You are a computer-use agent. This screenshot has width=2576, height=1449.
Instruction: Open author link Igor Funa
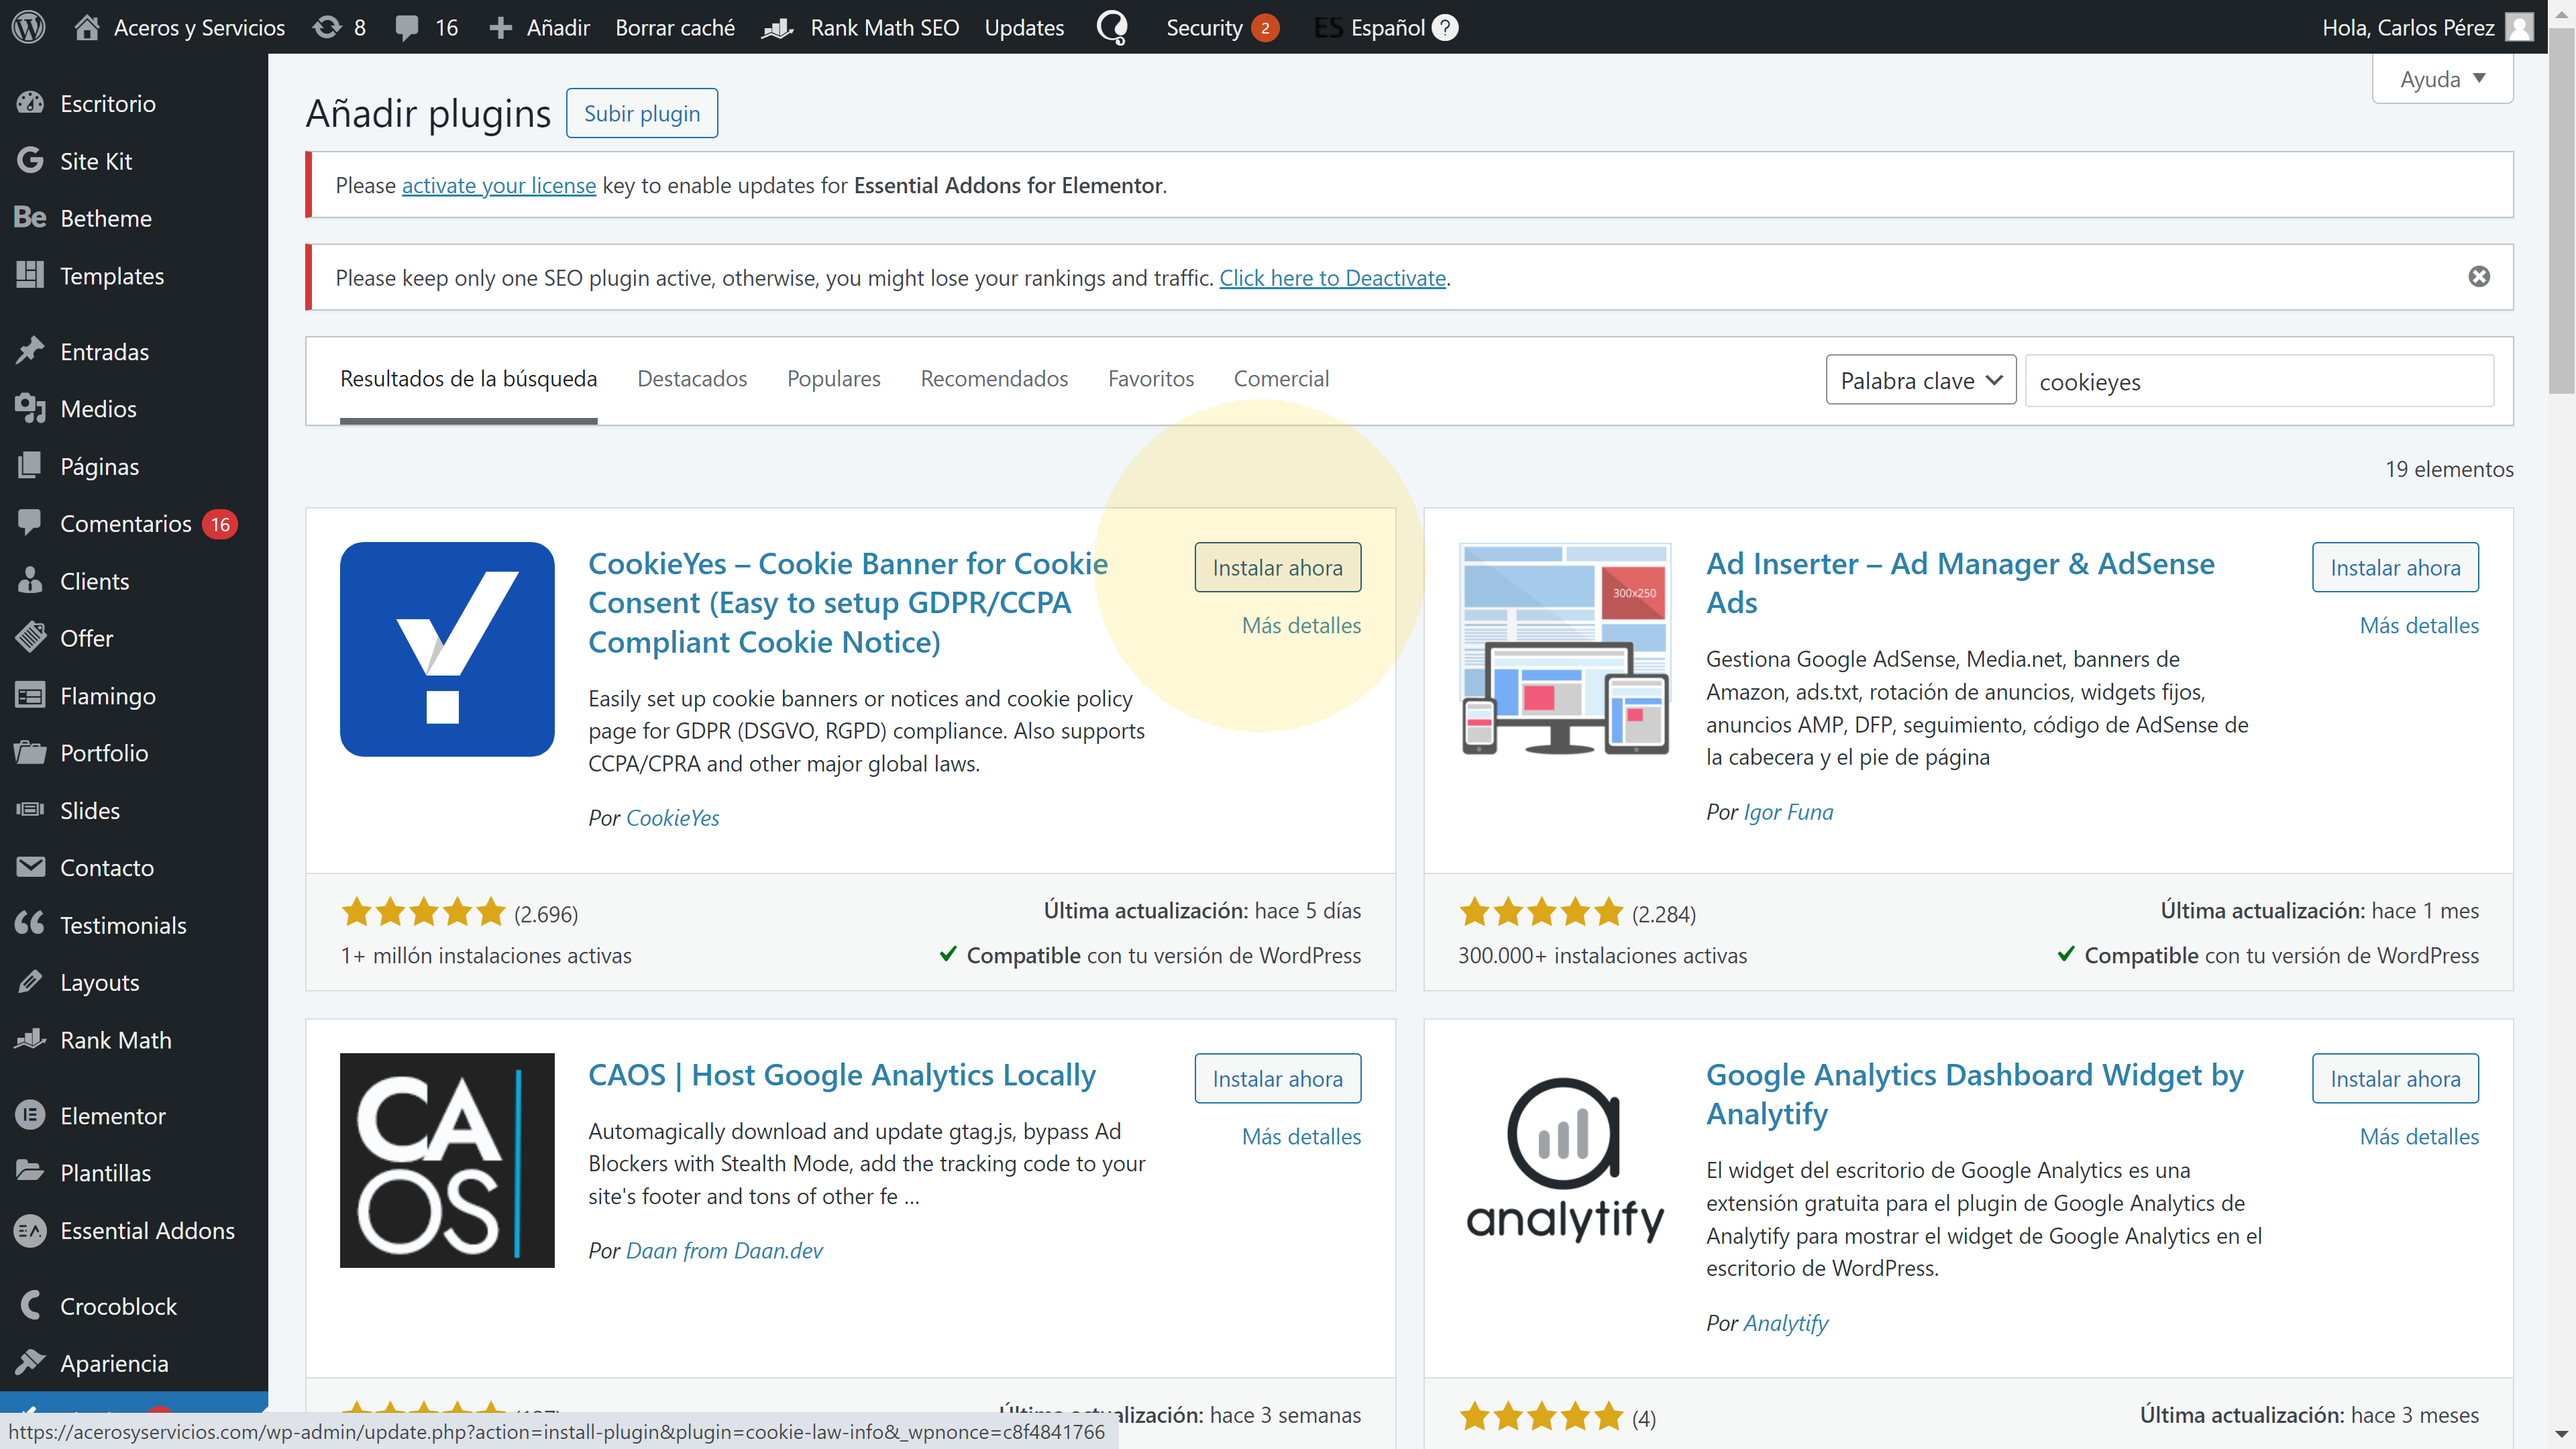(1788, 812)
